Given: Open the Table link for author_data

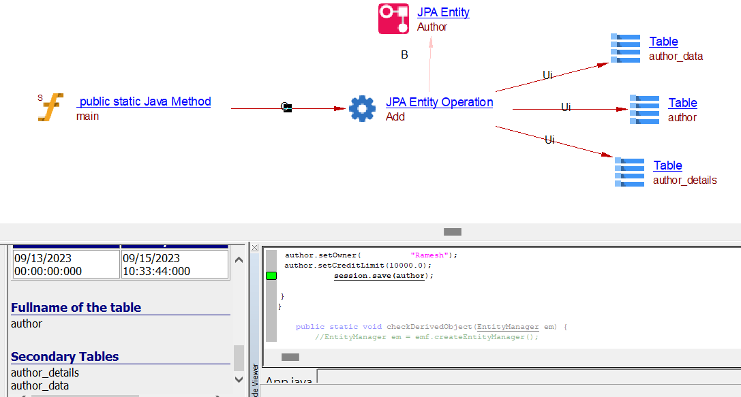Looking at the screenshot, I should point(663,42).
